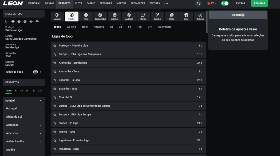Star the Europa - UEFA Liga dos Campeões row
The width and height of the screenshot is (280, 156).
(x=55, y=54)
